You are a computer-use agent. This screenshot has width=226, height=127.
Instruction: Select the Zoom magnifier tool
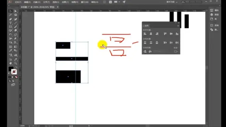pos(15,63)
